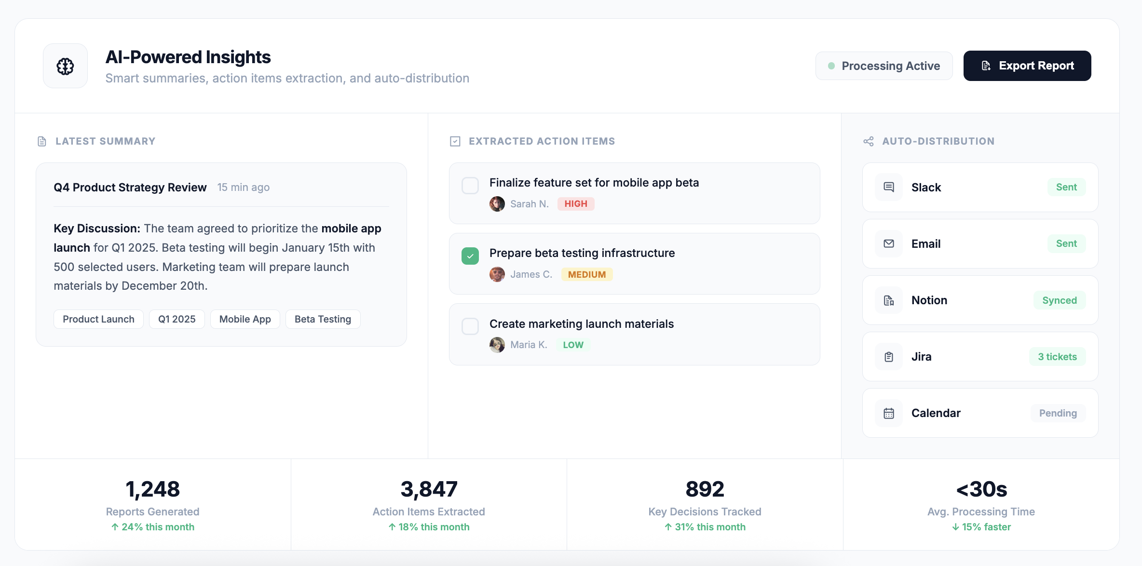This screenshot has height=566, width=1142.
Task: Click the Pending status on Calendar
Action: click(1057, 413)
